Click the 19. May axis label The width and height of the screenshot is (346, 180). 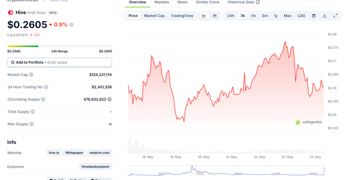pos(175,157)
